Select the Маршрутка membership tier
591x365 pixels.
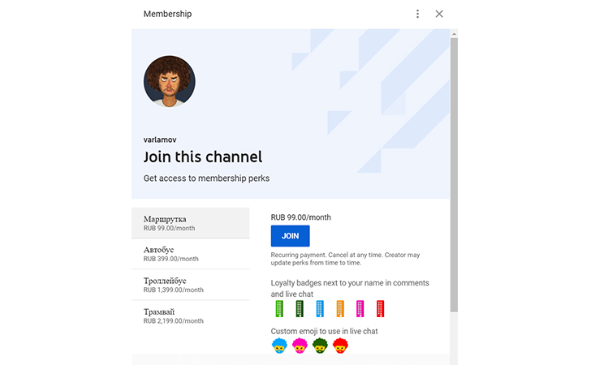190,223
